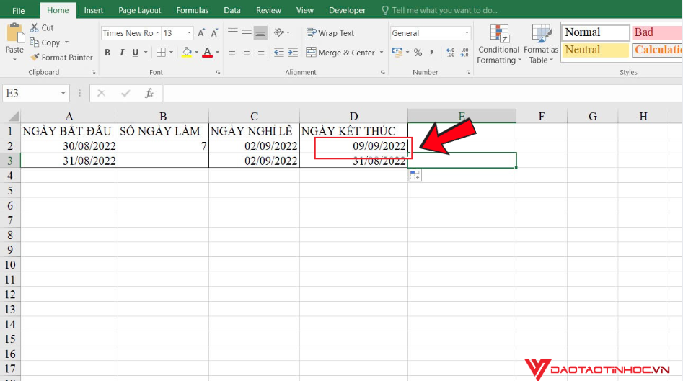The height and width of the screenshot is (381, 683).
Task: Toggle Bold formatting
Action: click(x=107, y=53)
